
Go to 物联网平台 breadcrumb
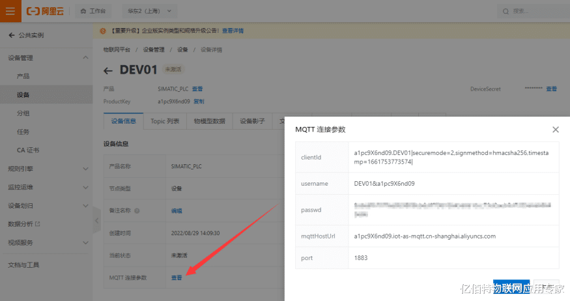[117, 50]
